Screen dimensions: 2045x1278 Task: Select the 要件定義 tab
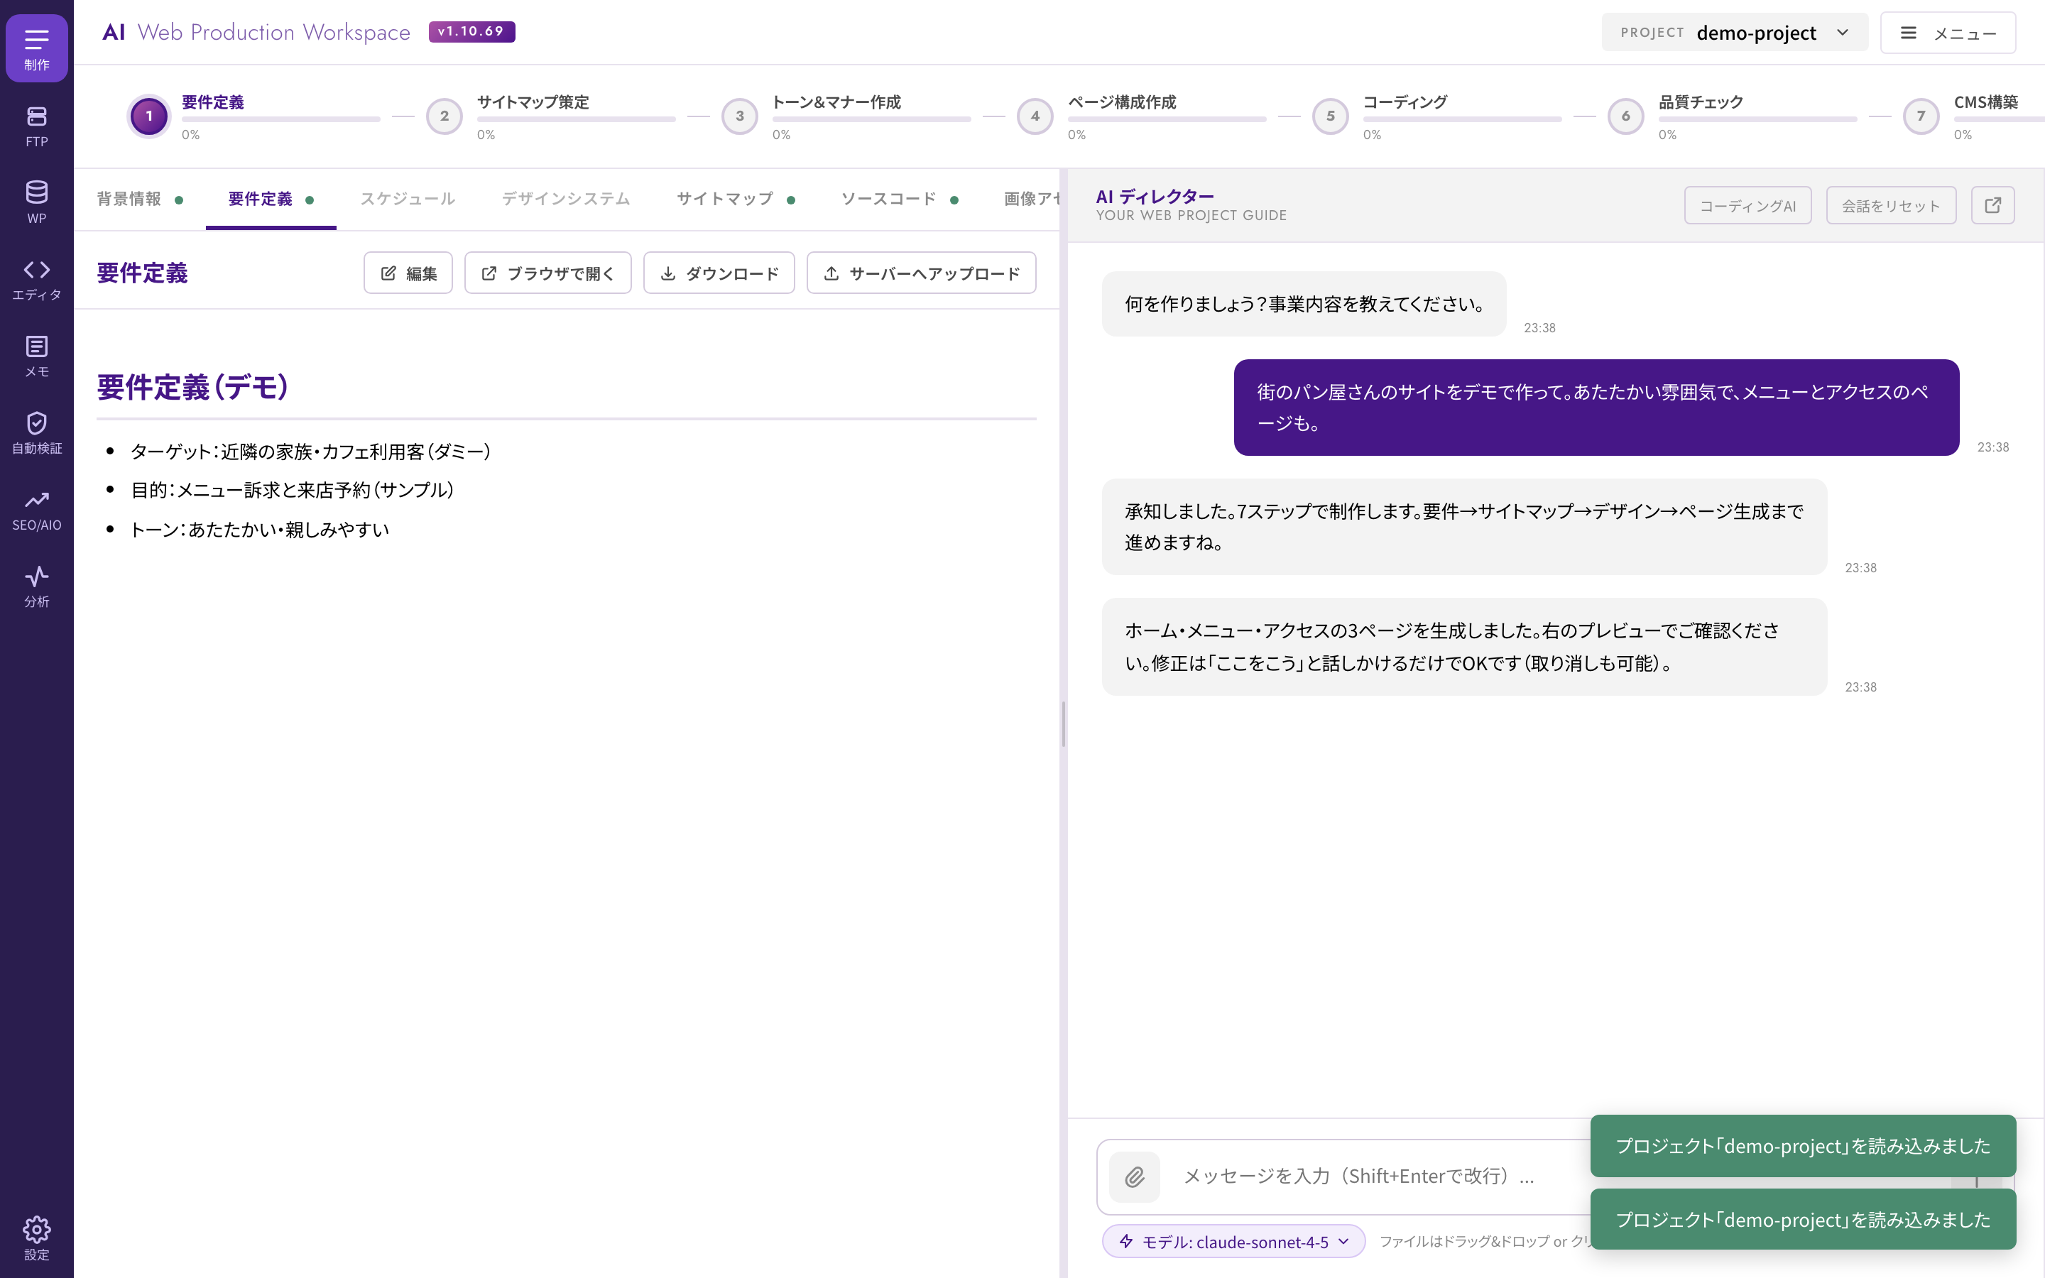coord(271,200)
